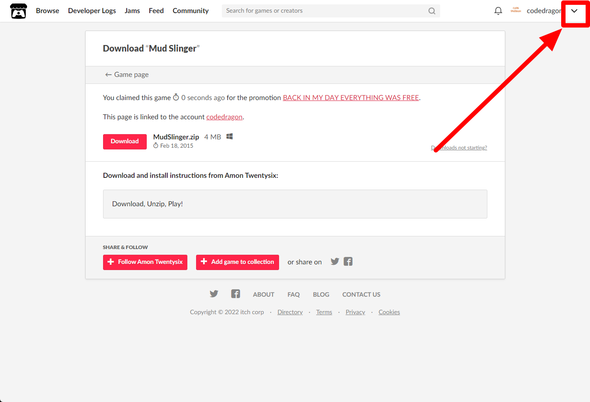Open footer Twitter icon

pyautogui.click(x=214, y=294)
